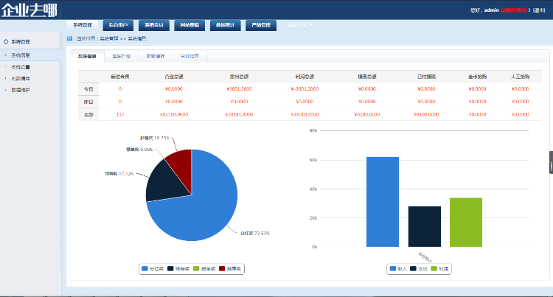Switch to the 系统升级 content tab
The image size is (553, 297).
(122, 56)
